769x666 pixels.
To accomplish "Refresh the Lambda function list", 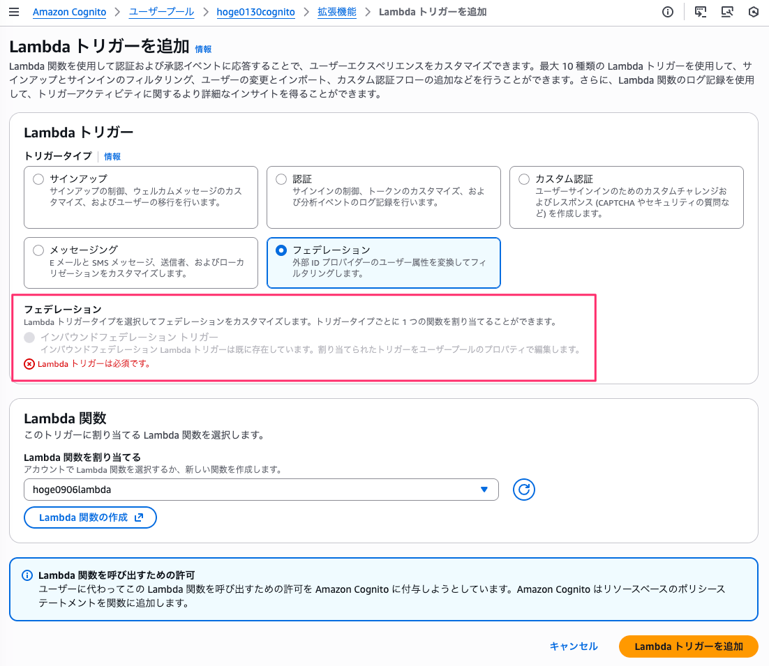I will [523, 490].
